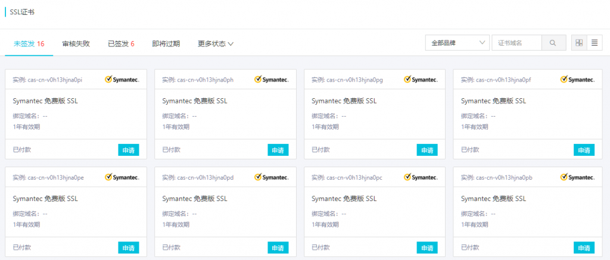
Task: Click Symantec logo on card cas-cn-v0h13hjna0pf
Action: pos(577,80)
